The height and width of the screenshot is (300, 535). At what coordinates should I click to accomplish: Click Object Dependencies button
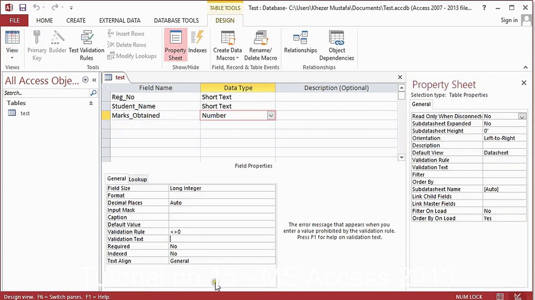[337, 46]
